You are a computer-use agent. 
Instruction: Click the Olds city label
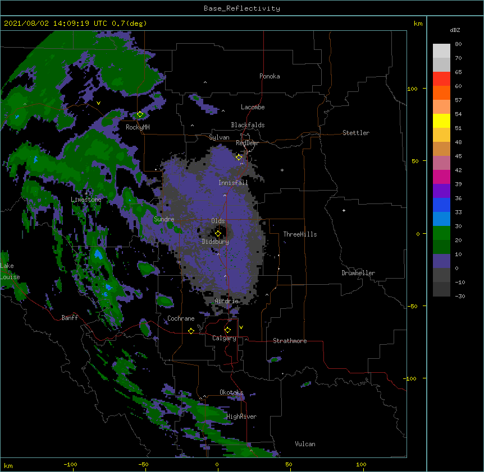pyautogui.click(x=218, y=221)
